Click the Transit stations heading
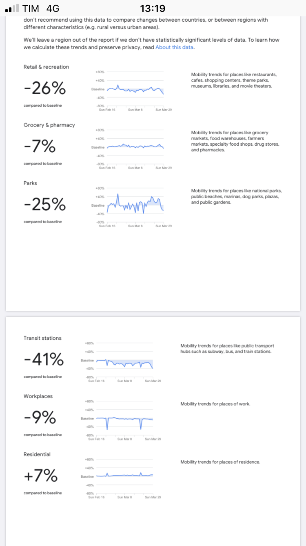306x546 pixels. [x=42, y=338]
